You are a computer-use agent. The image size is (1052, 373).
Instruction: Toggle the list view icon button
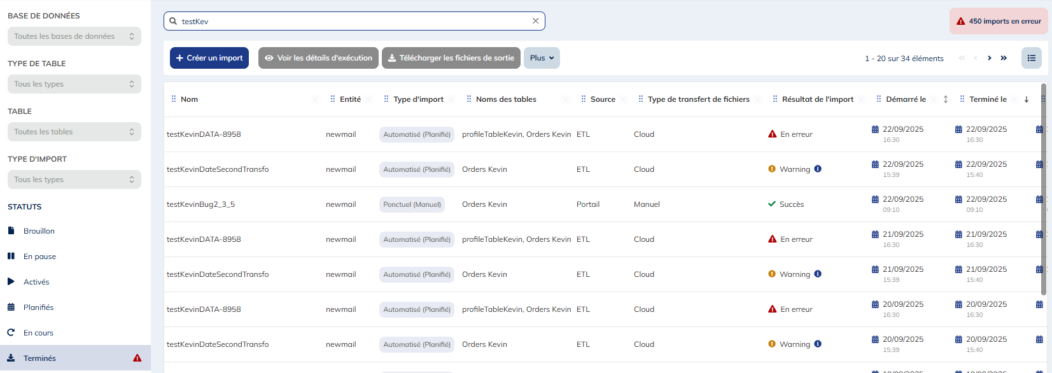[x=1031, y=58]
